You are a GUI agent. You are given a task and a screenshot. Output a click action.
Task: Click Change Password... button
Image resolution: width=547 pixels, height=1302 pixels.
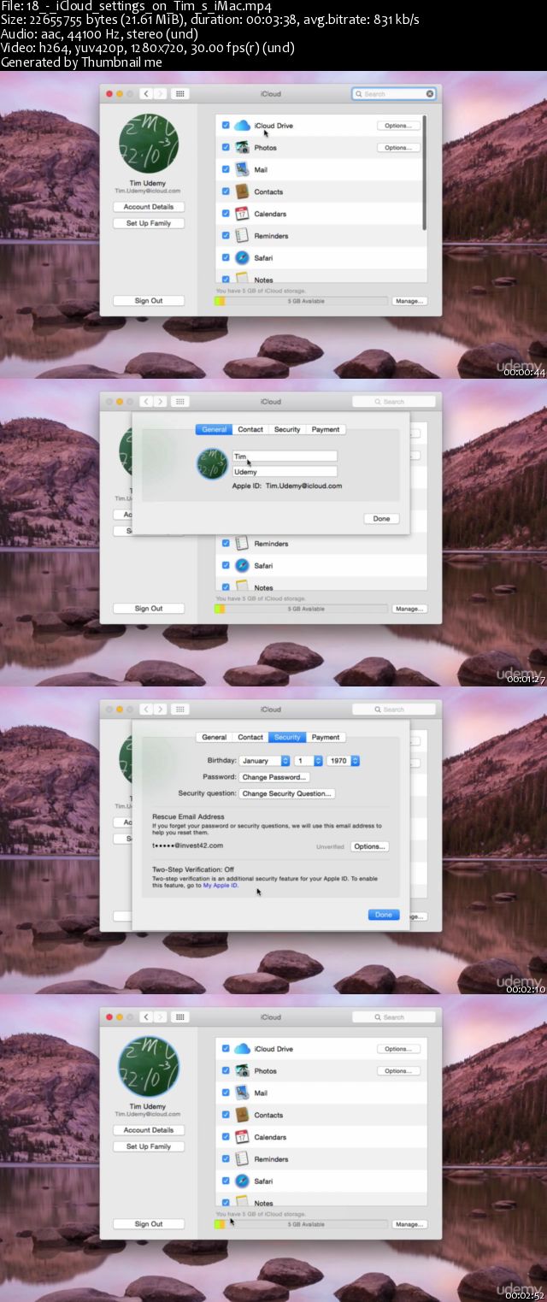(x=273, y=777)
